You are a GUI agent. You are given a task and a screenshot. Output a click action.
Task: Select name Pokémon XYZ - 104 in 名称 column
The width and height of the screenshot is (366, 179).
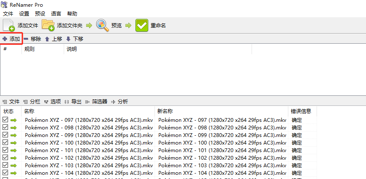pos(89,173)
